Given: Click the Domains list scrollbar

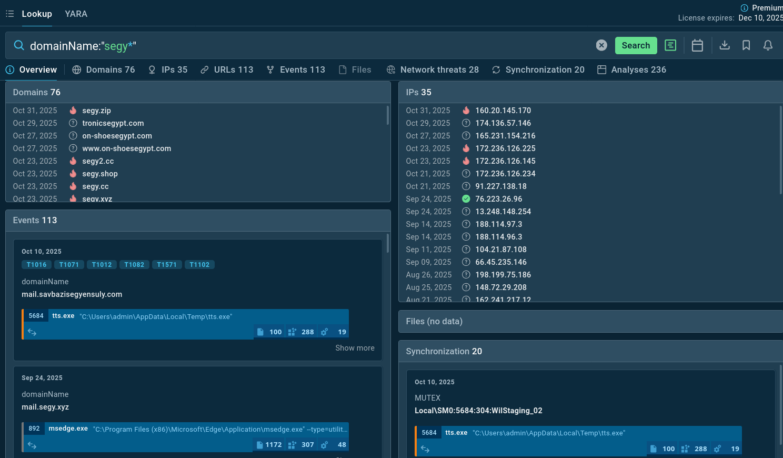Looking at the screenshot, I should (388, 115).
